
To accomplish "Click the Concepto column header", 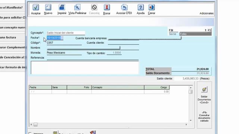I will [x=118, y=87].
